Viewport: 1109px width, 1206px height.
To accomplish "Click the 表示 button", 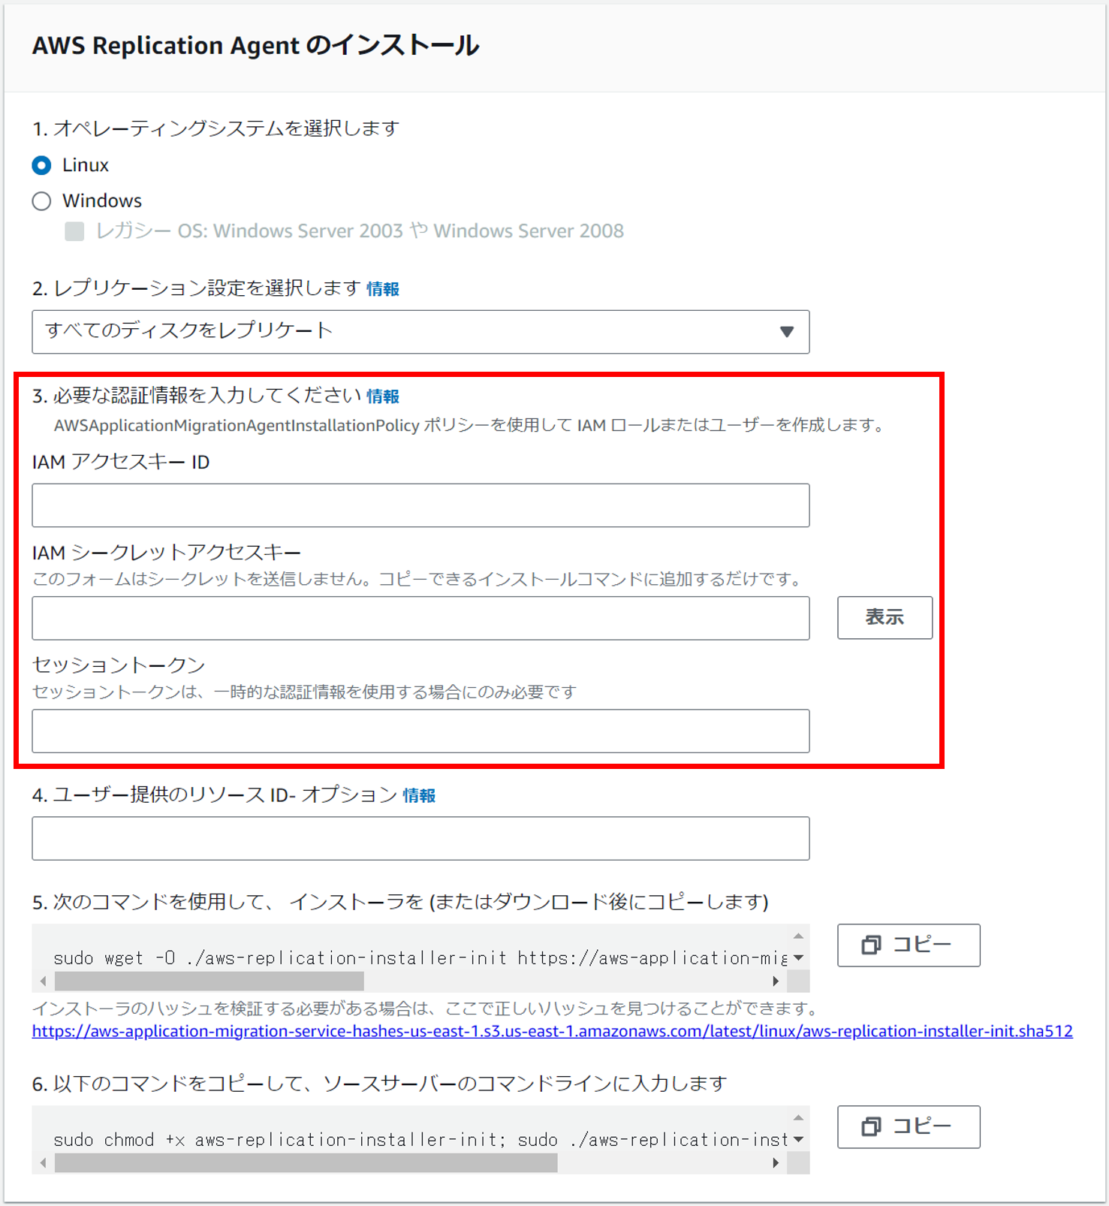I will (x=884, y=617).
